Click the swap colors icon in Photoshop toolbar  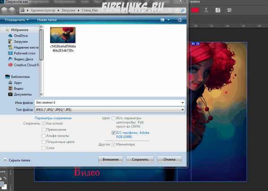(x=5, y=178)
